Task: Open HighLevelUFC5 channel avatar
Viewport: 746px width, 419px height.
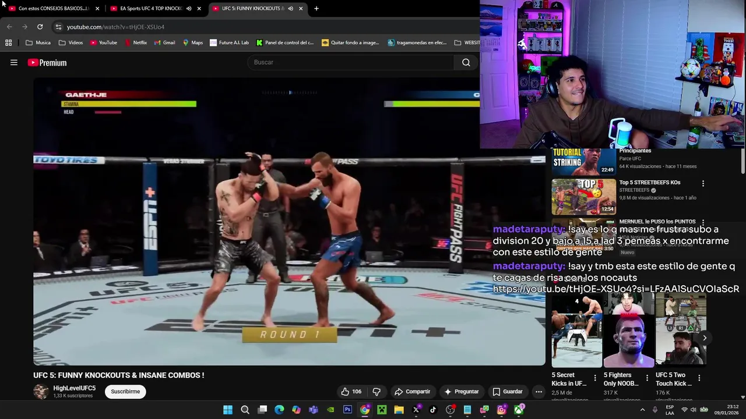Action: (41, 392)
